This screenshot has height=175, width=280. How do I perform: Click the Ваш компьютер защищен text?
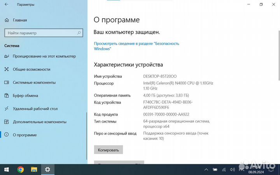(x=127, y=32)
